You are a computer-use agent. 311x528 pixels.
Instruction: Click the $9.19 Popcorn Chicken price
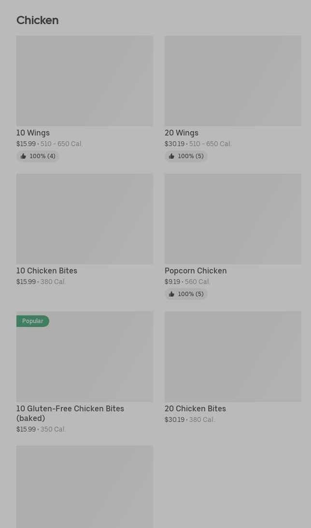(172, 282)
